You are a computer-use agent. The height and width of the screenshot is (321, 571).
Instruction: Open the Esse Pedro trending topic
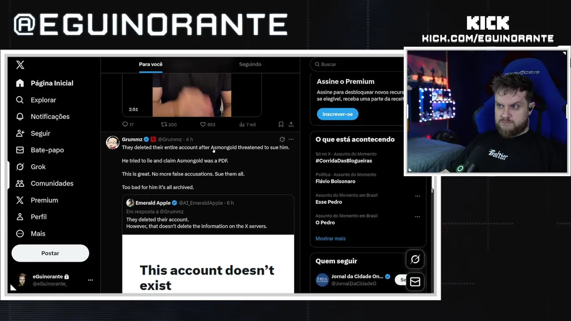[329, 202]
